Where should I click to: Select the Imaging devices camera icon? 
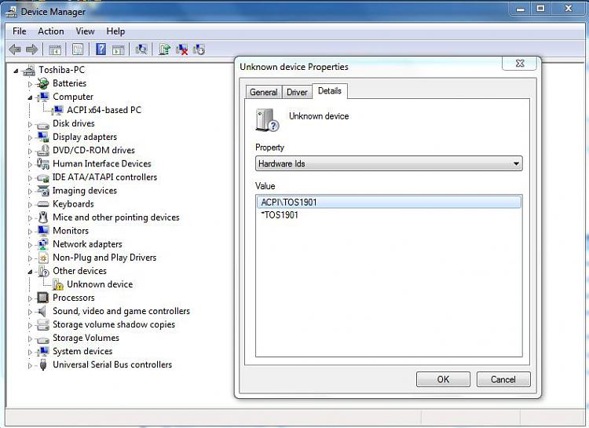tap(43, 191)
